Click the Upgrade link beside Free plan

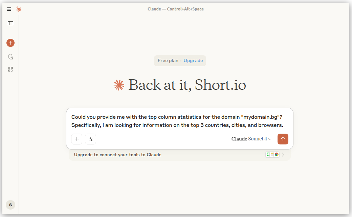[x=193, y=61]
